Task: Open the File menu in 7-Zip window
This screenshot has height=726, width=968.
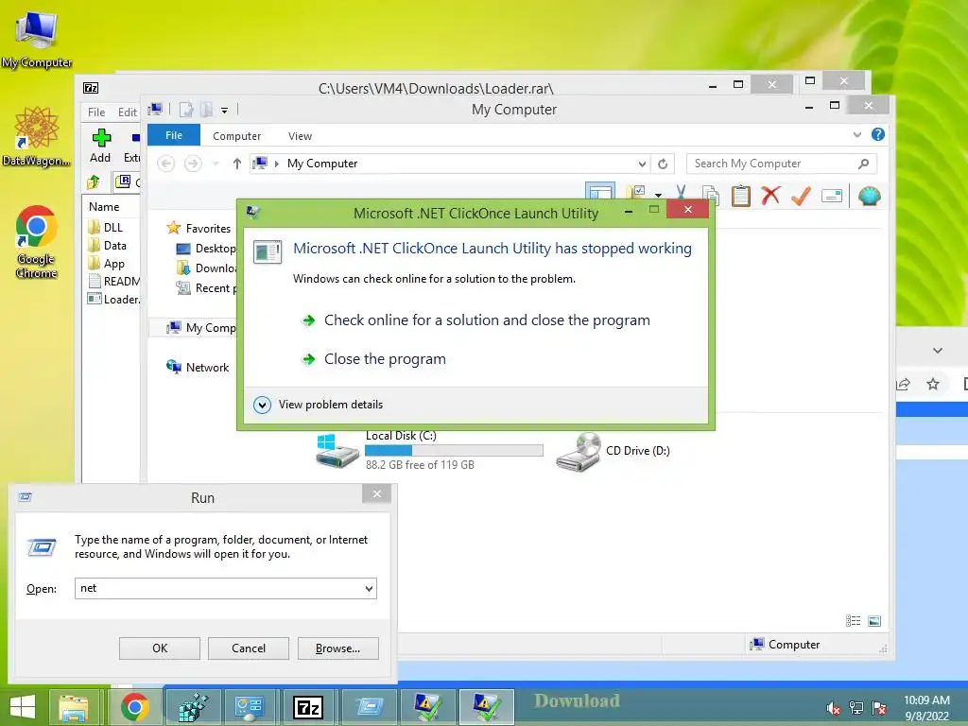Action: click(96, 112)
